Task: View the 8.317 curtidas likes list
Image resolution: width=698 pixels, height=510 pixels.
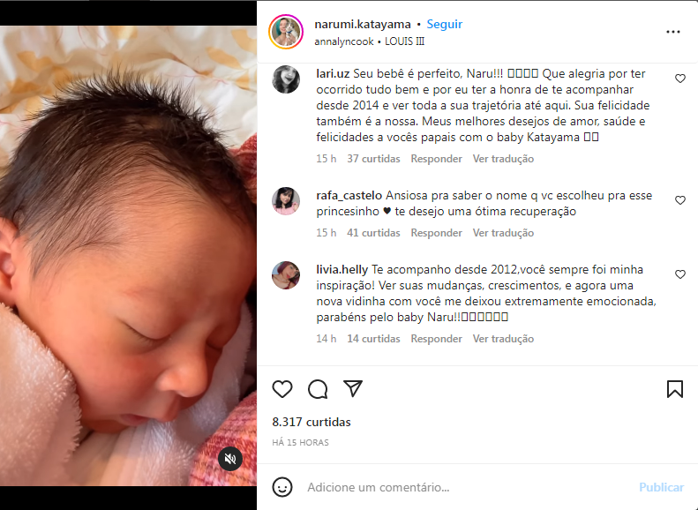Action: click(311, 422)
